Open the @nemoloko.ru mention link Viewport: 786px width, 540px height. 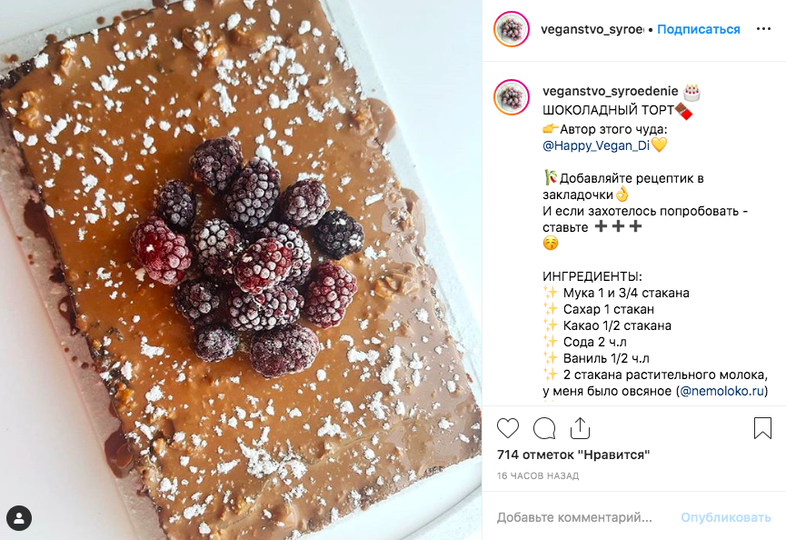click(721, 391)
